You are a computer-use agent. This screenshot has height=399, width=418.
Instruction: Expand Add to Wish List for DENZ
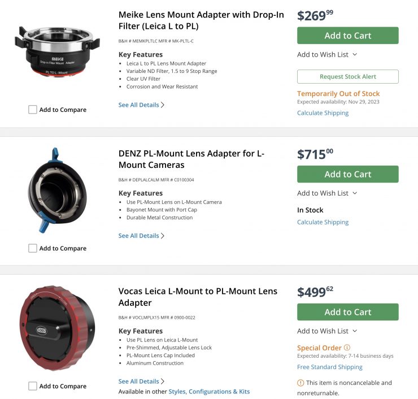click(327, 193)
